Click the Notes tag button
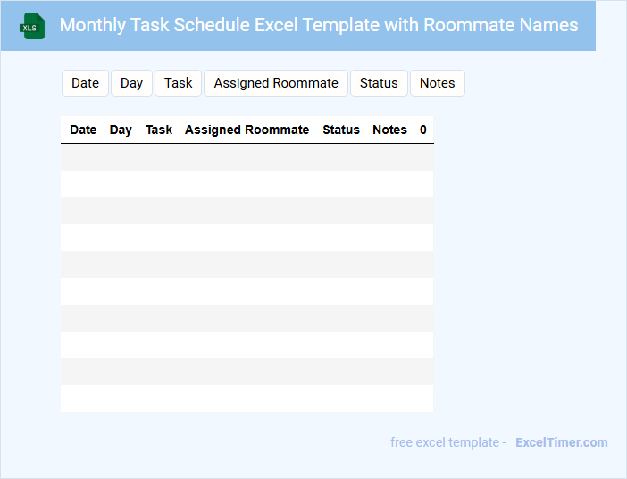Image resolution: width=627 pixels, height=479 pixels. coord(437,83)
